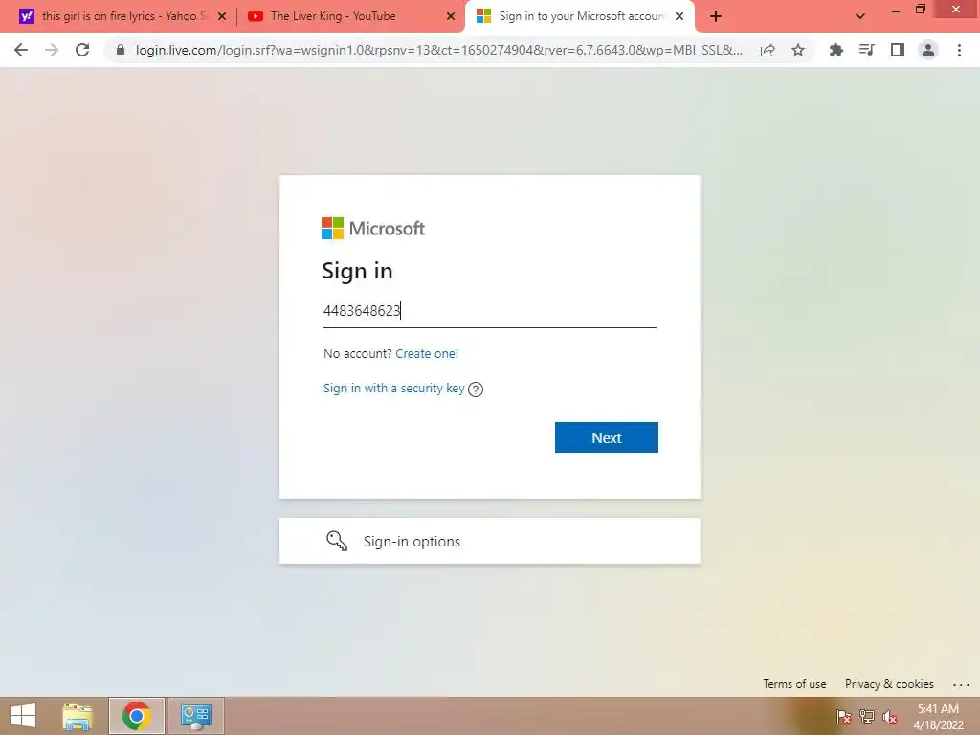Click the address bar URL

click(438, 50)
